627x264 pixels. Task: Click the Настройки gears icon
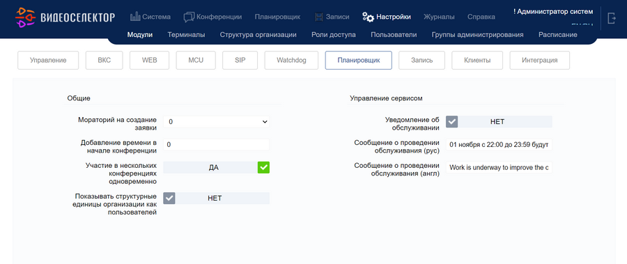click(368, 17)
